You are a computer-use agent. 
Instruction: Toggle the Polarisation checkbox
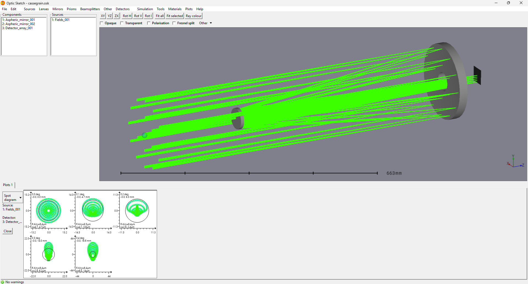point(158,23)
